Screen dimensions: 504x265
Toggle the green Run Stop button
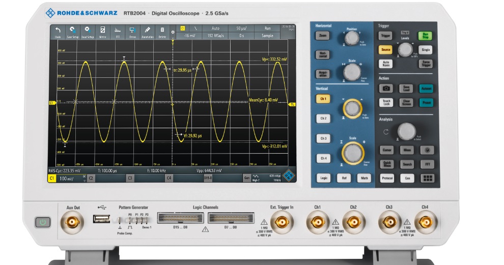(425, 36)
